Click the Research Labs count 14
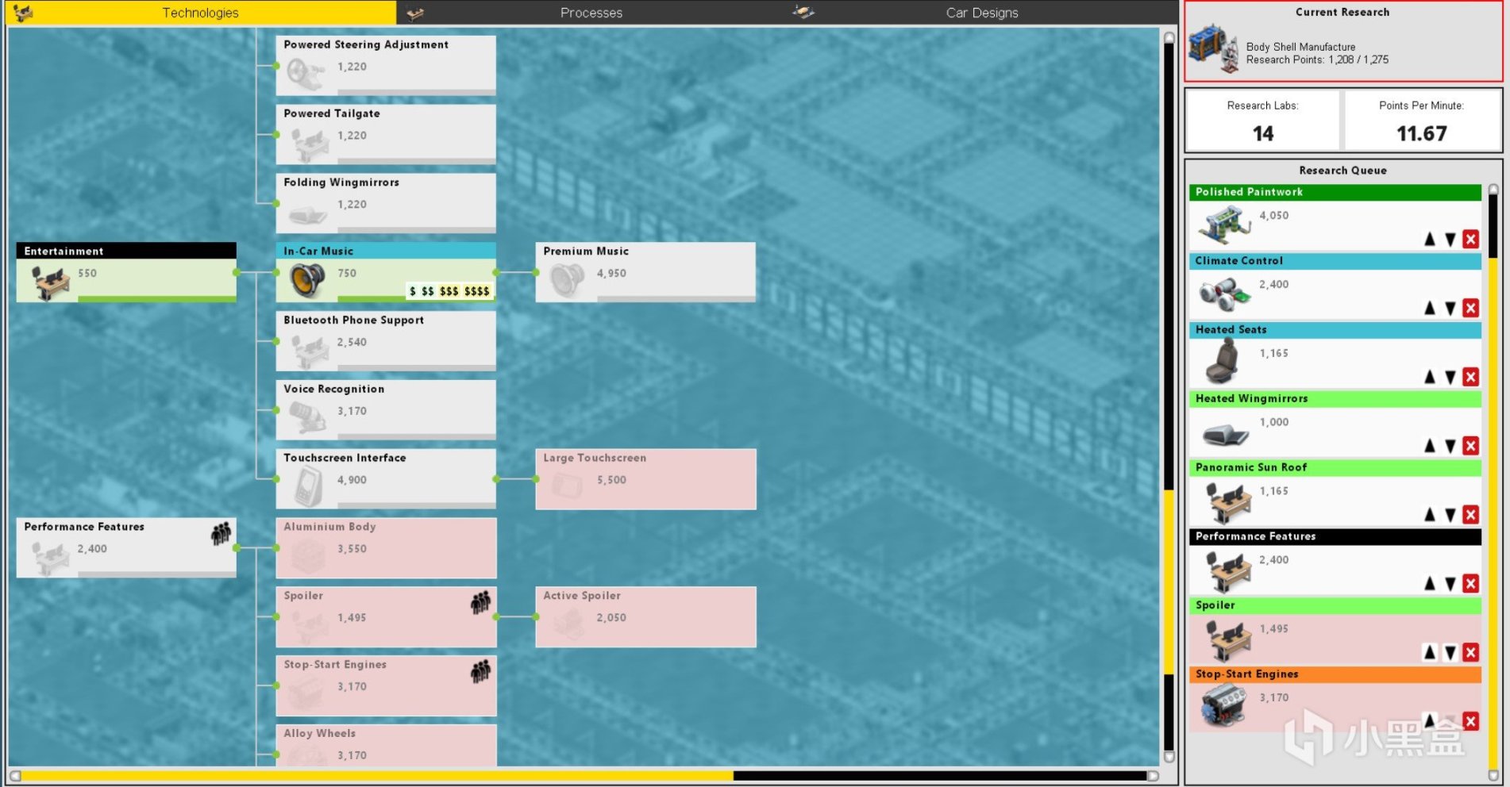This screenshot has height=787, width=1510. (x=1262, y=133)
